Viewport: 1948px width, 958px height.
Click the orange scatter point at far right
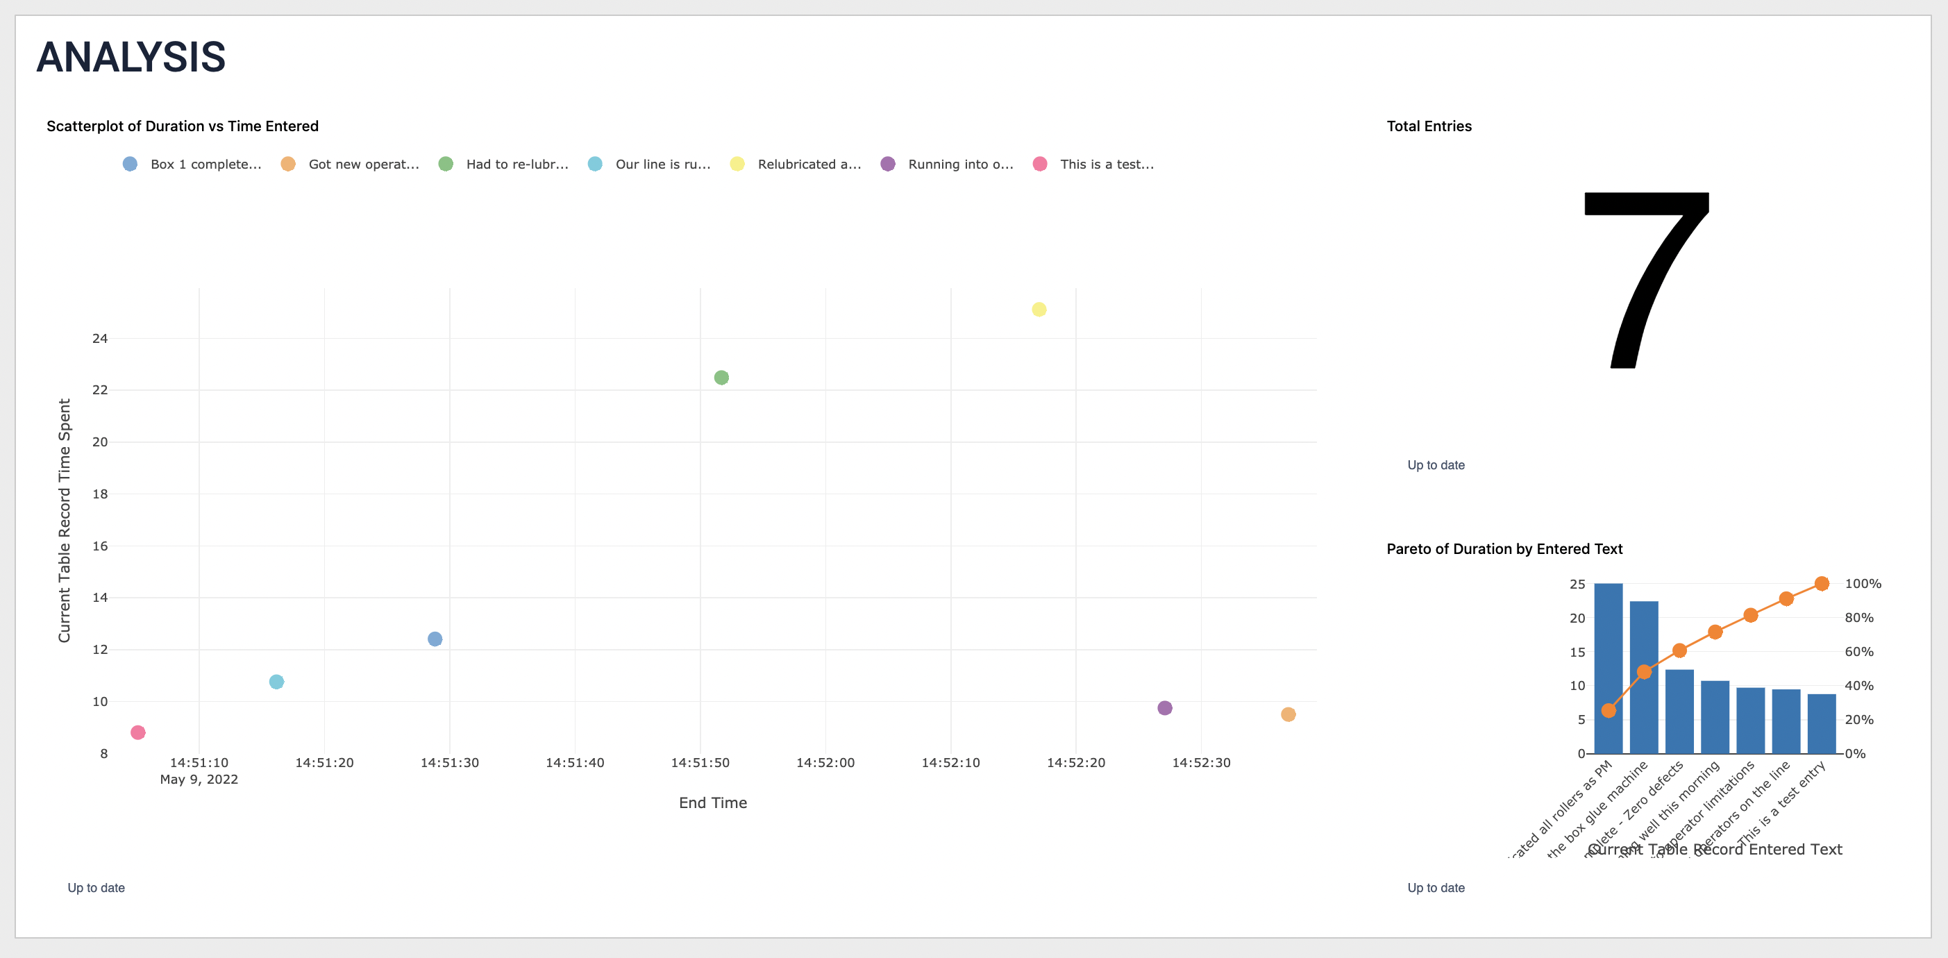click(x=1288, y=714)
